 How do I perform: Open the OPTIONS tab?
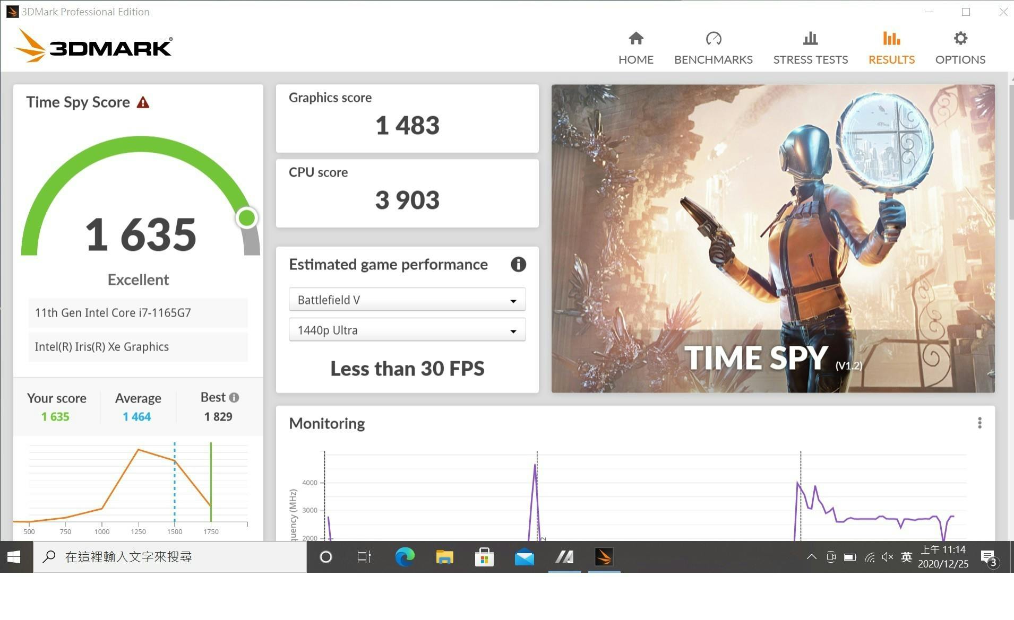(x=960, y=48)
